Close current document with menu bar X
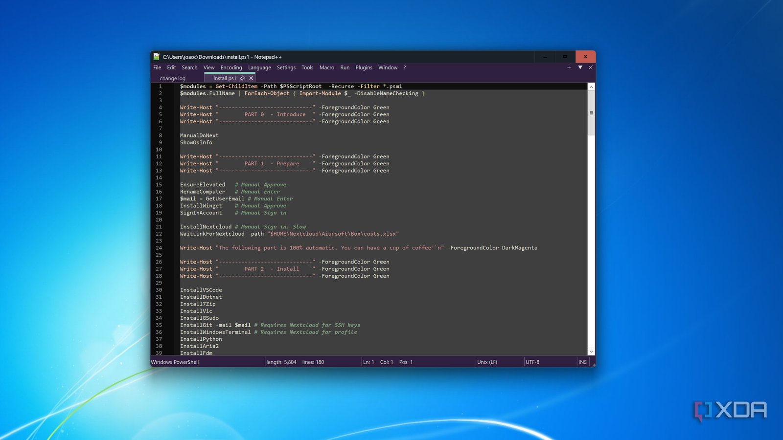Image resolution: width=783 pixels, height=440 pixels. [x=591, y=67]
